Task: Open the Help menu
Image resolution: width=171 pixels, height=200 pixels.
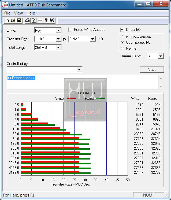Action: click(x=31, y=13)
